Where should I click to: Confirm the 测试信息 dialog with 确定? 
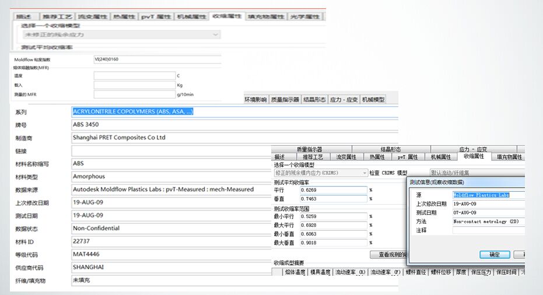495,255
